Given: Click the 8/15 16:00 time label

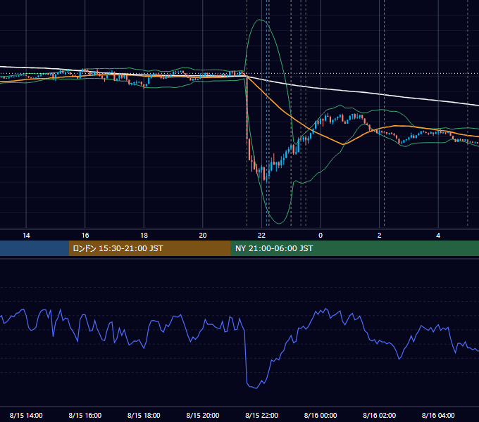Looking at the screenshot, I should 85,415.
